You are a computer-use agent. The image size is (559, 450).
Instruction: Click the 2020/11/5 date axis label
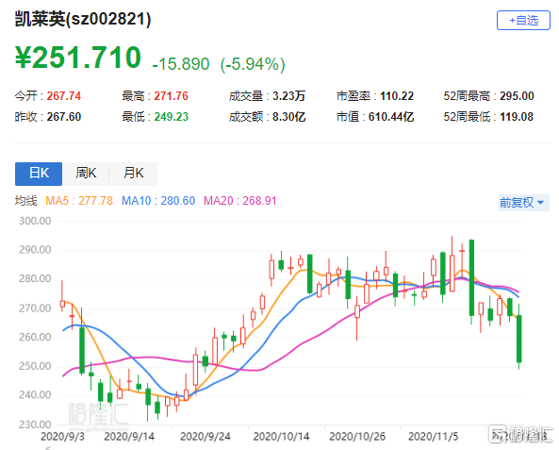click(x=433, y=437)
